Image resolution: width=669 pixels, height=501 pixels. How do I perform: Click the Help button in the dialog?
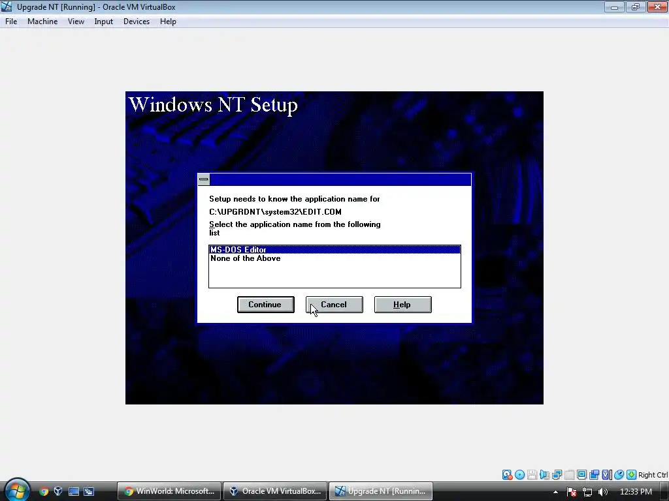click(x=402, y=305)
